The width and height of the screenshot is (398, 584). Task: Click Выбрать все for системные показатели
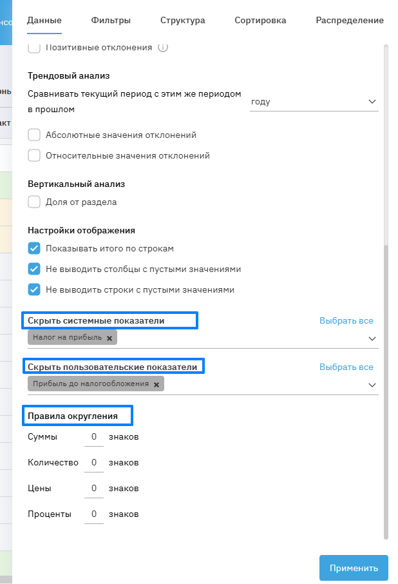pyautogui.click(x=346, y=320)
